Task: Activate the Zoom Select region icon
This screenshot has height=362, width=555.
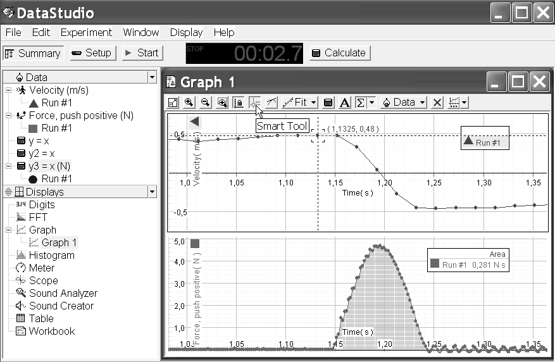Action: pos(222,103)
